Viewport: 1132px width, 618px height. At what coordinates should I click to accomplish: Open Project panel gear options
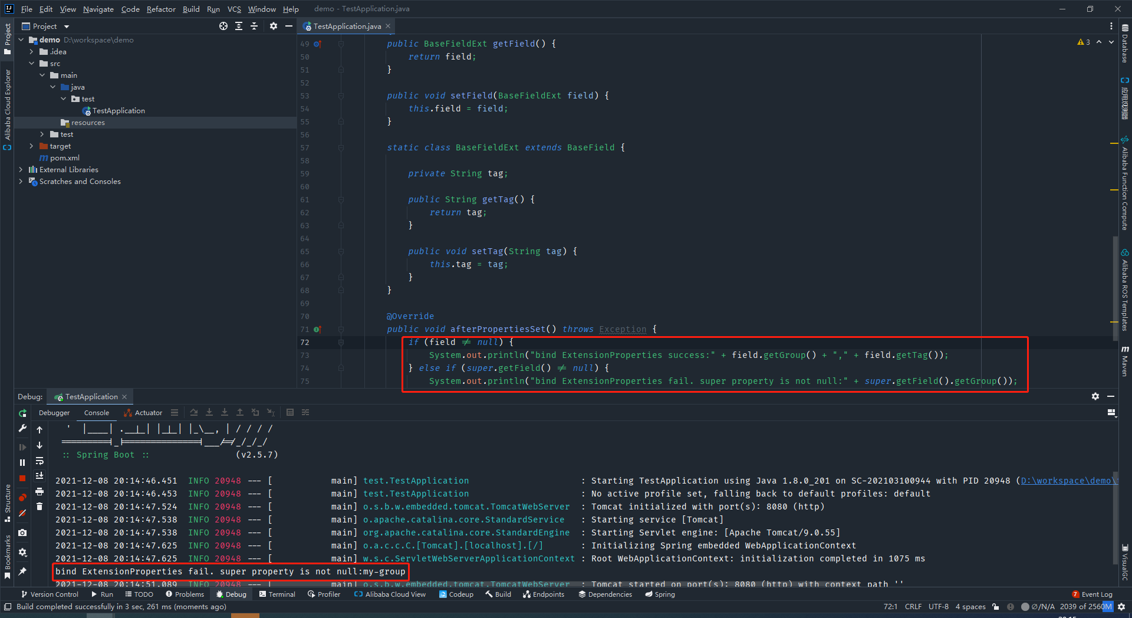click(274, 26)
